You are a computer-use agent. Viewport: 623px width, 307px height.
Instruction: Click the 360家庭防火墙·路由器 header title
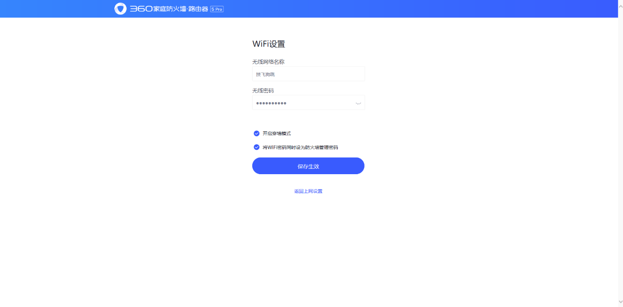pyautogui.click(x=169, y=9)
